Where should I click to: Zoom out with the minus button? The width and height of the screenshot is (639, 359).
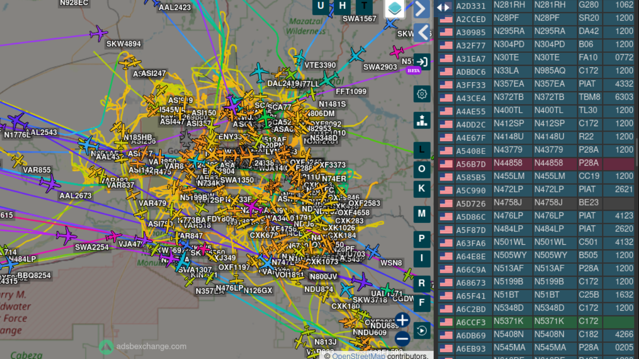[x=402, y=339]
